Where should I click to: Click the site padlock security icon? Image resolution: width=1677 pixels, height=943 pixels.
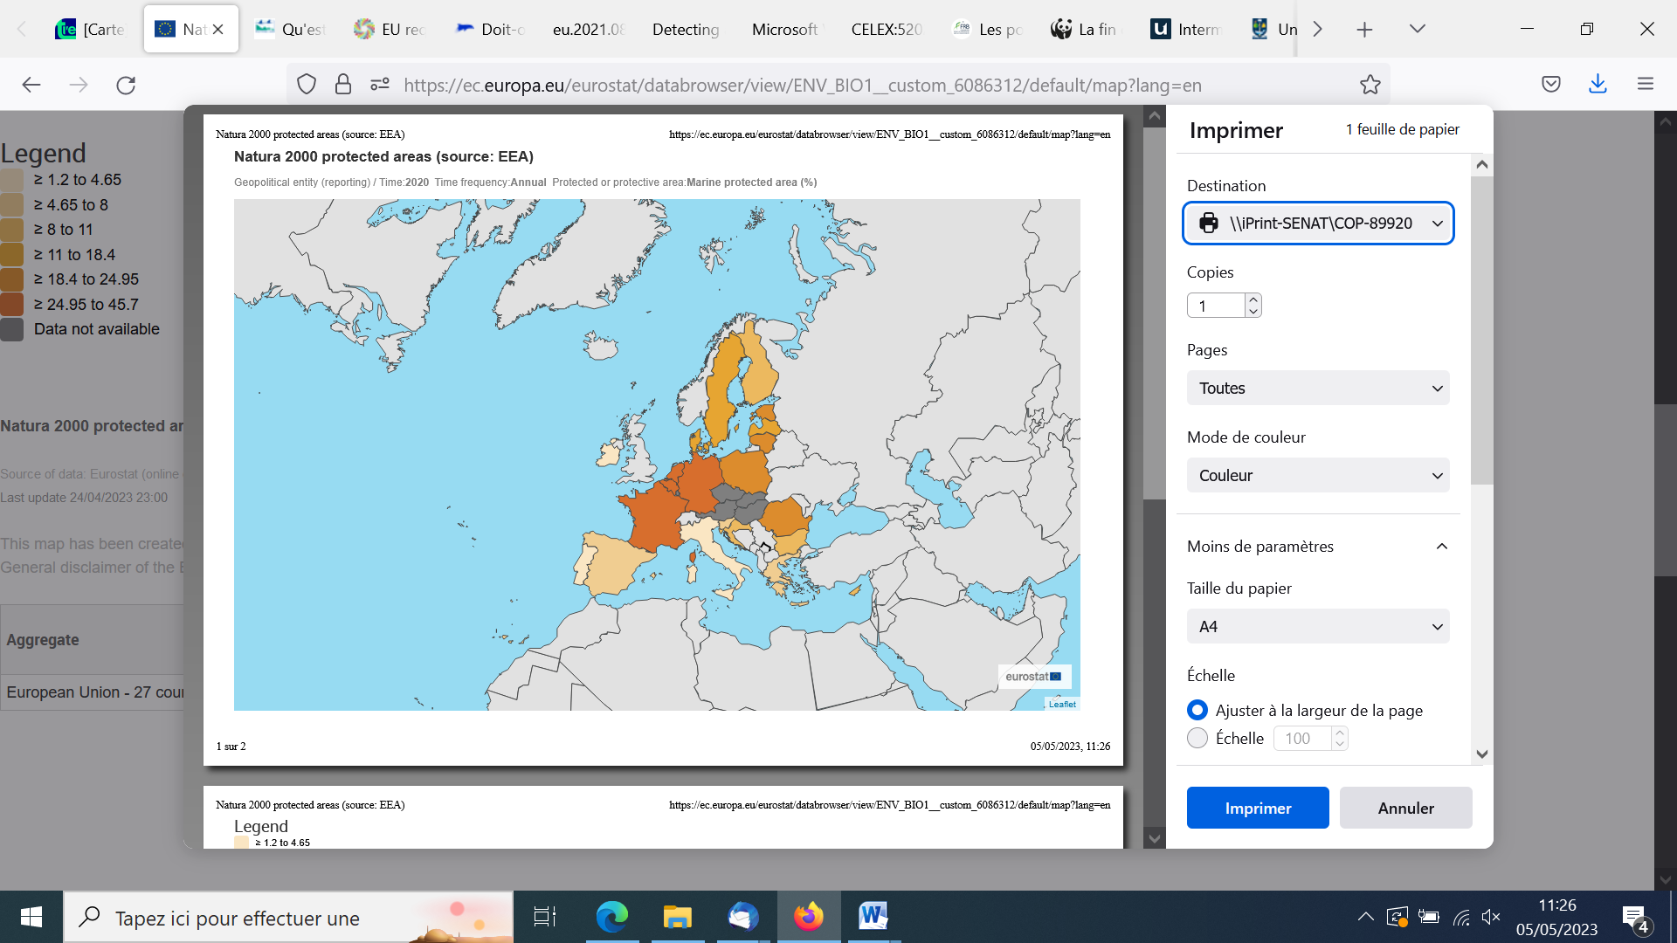click(x=343, y=85)
